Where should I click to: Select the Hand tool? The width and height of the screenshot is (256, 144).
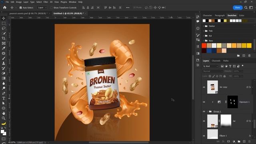pos(4,113)
